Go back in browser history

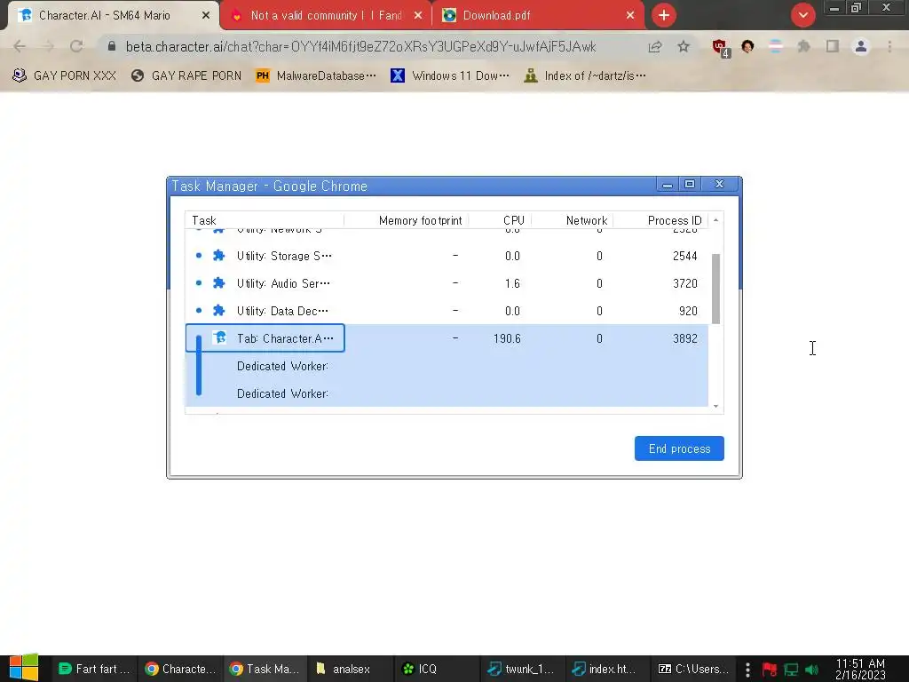20,46
